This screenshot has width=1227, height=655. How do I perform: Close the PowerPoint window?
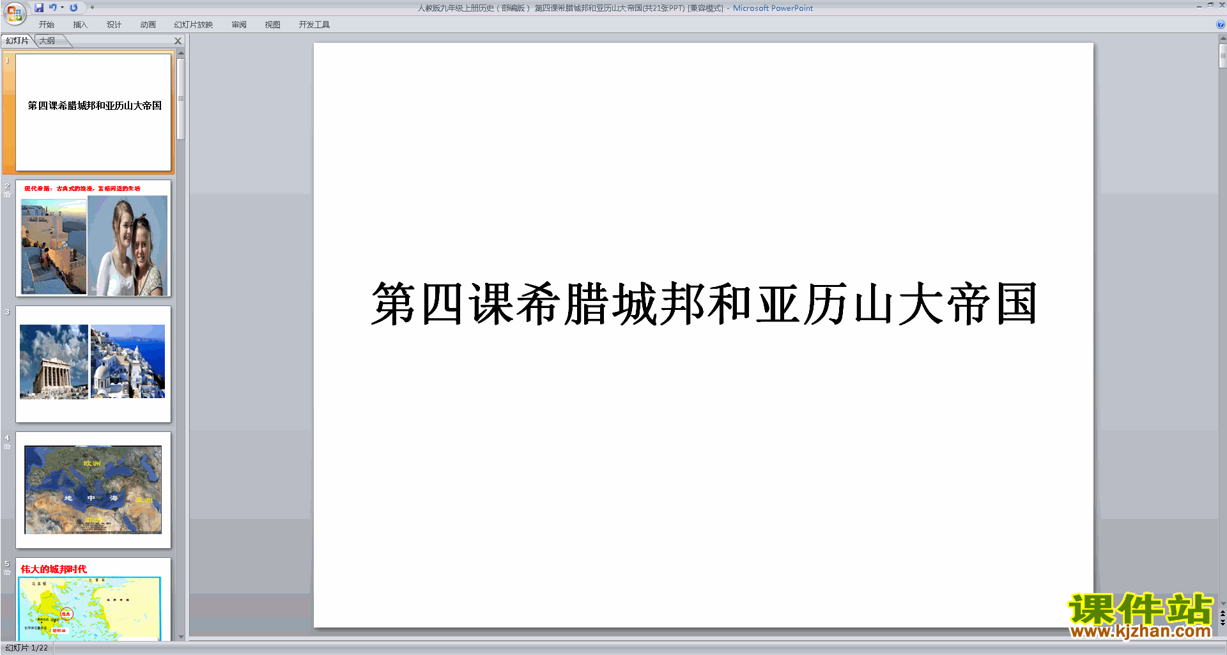1221,5
